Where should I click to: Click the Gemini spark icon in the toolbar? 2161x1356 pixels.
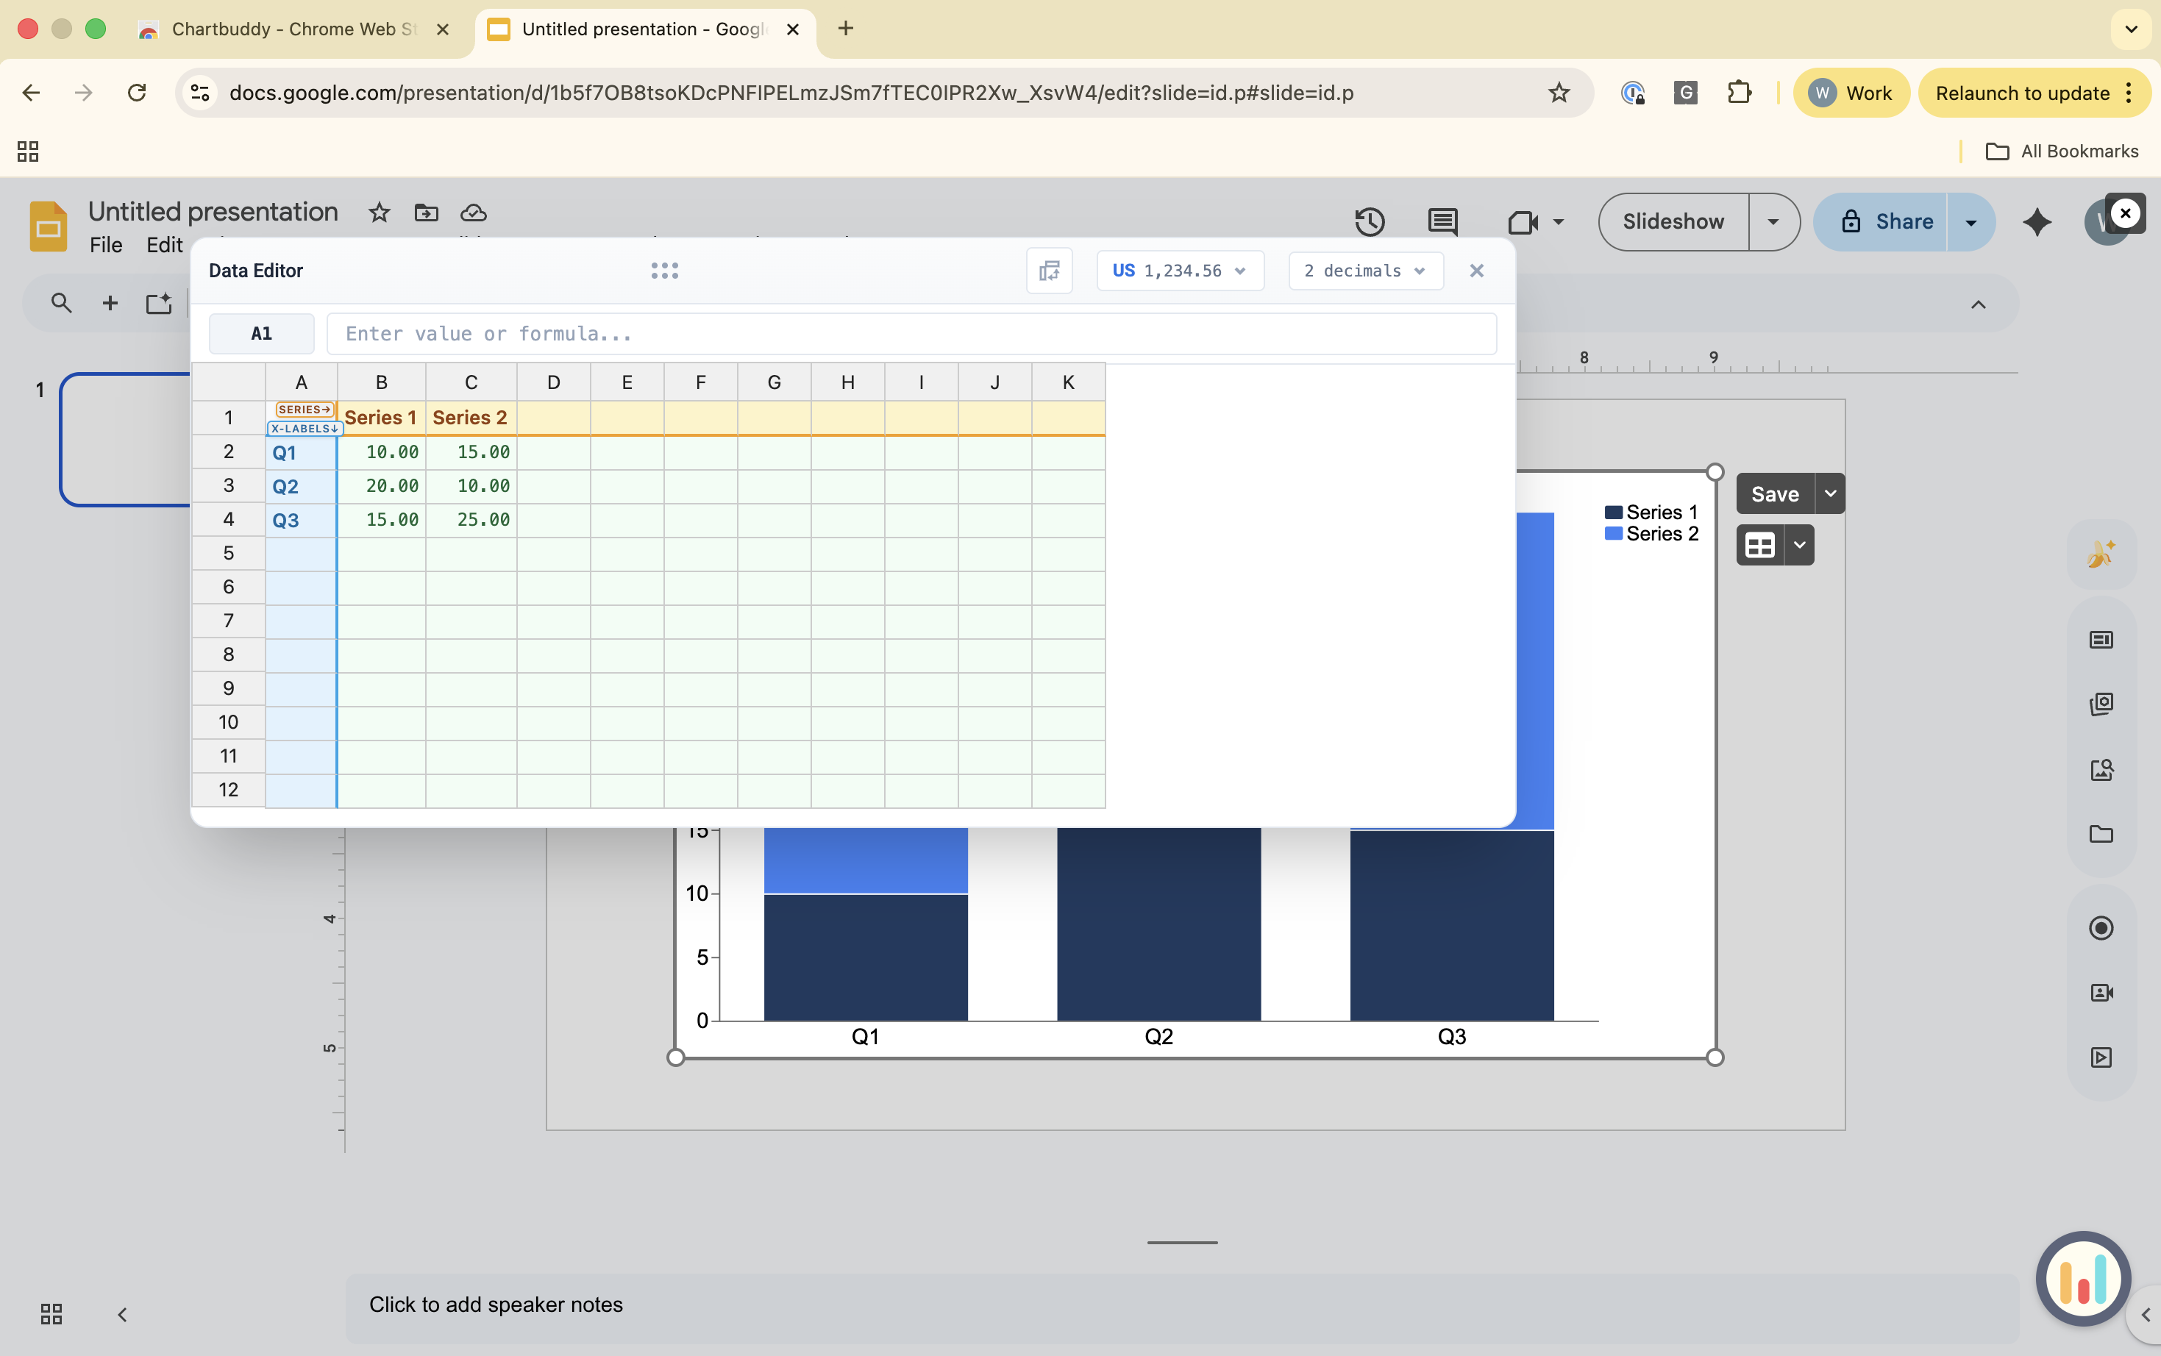(2036, 221)
